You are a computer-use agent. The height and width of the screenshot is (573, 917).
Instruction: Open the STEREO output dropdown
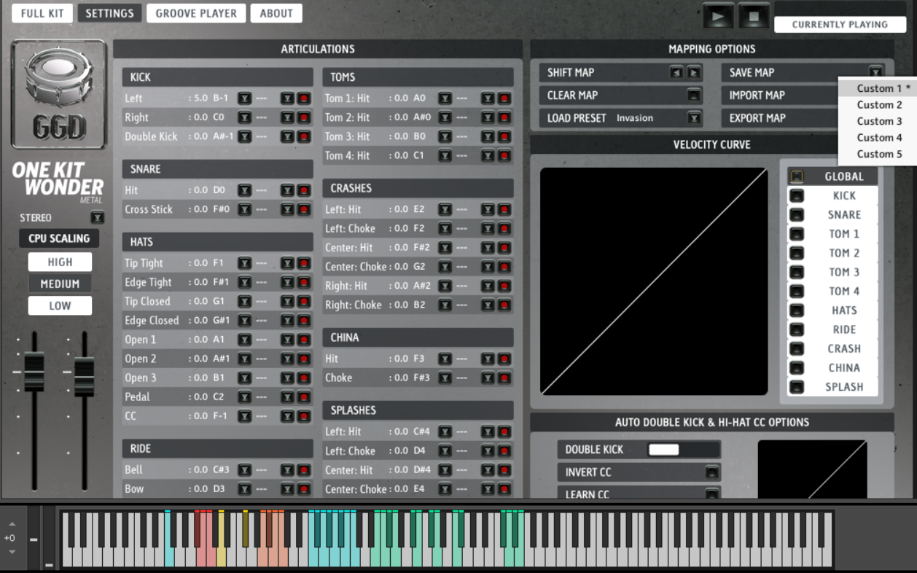pos(98,217)
